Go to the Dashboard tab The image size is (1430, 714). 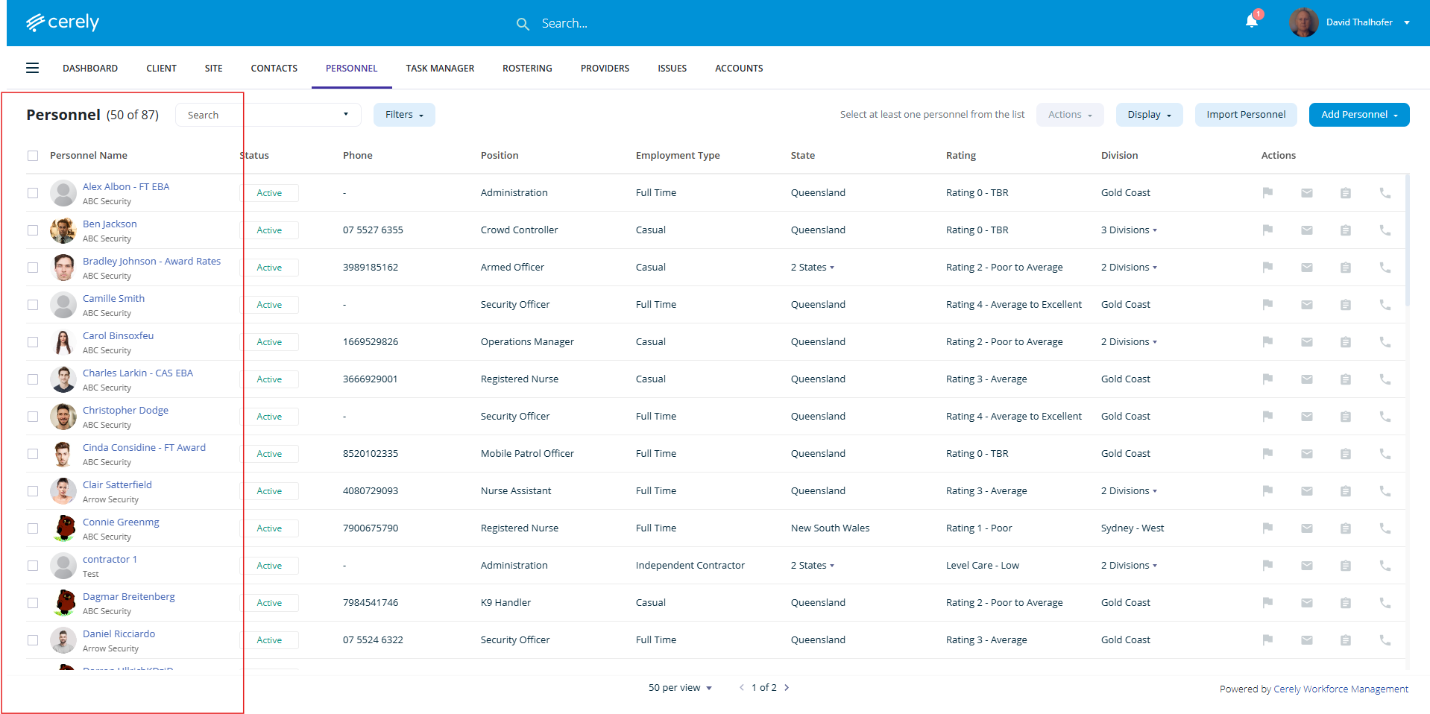point(90,69)
